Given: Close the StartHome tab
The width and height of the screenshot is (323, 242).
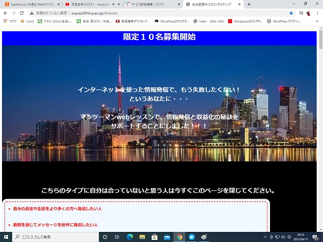Looking at the screenshot, I should coord(59,4).
